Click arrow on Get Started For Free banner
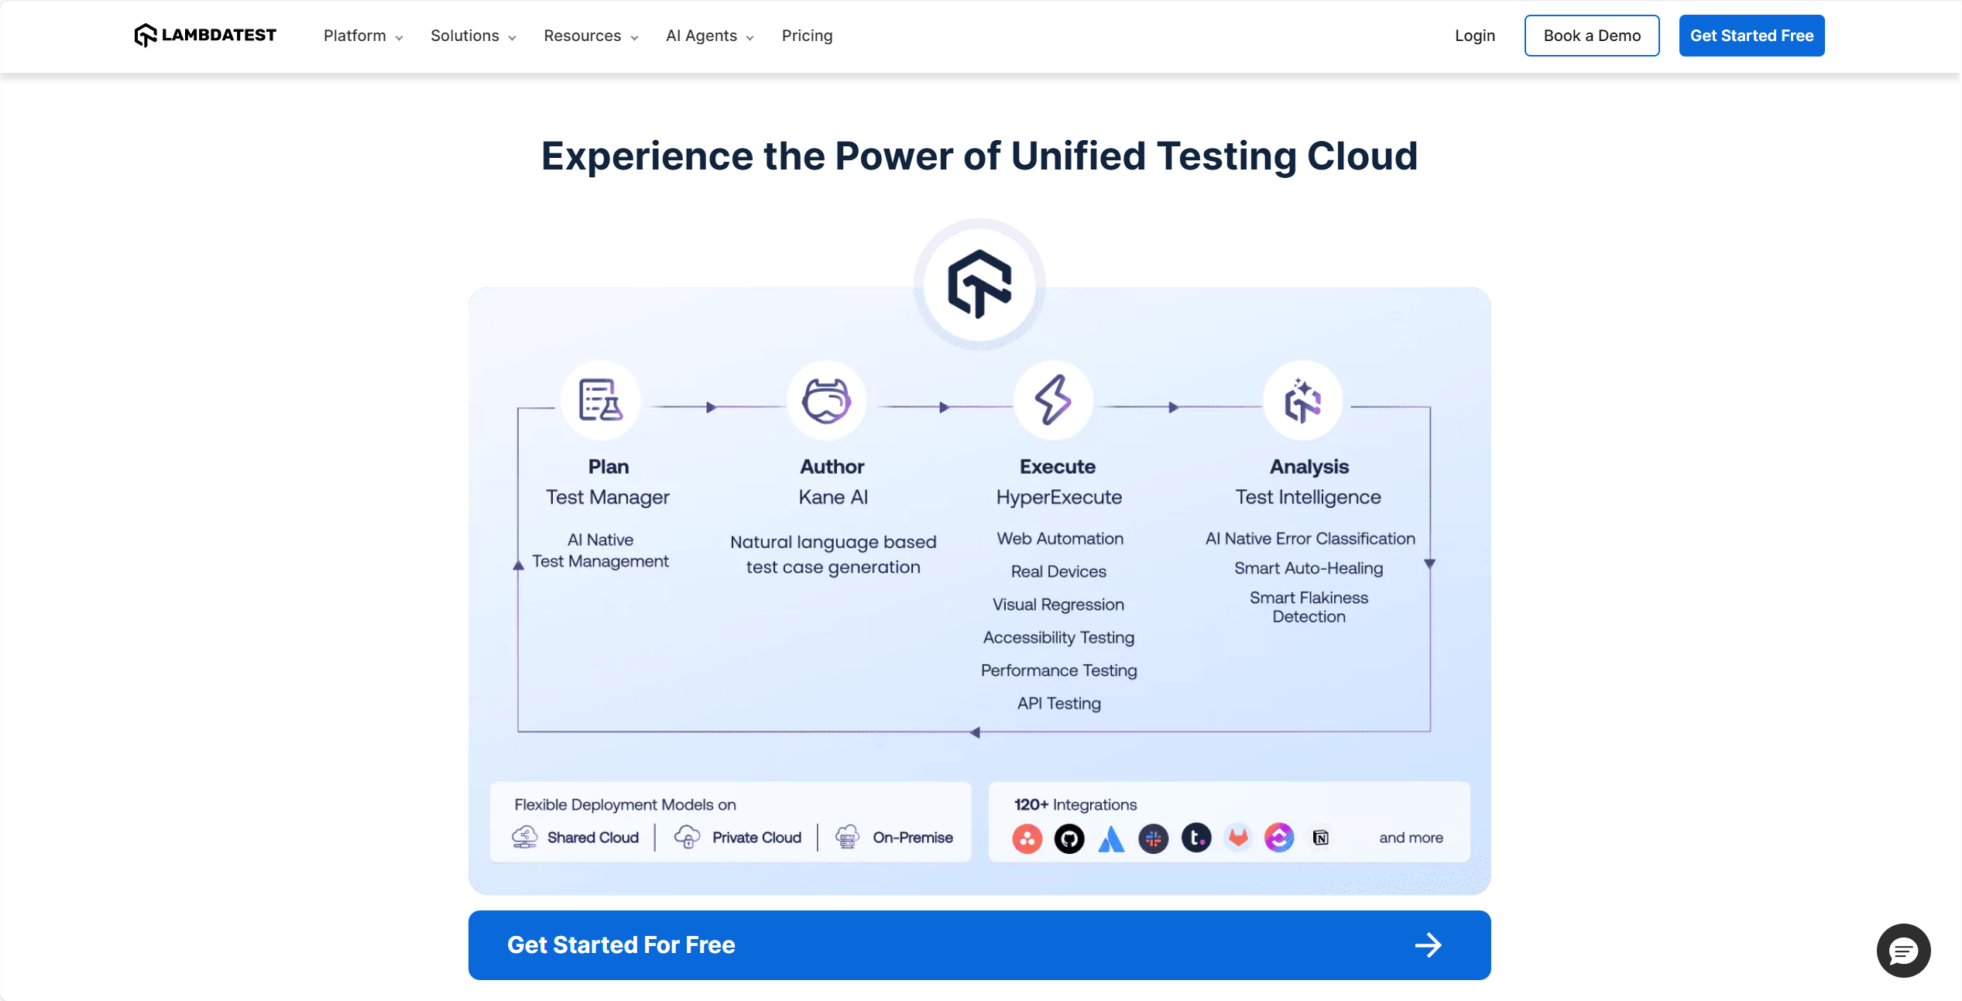This screenshot has width=1962, height=1001. (x=1429, y=944)
